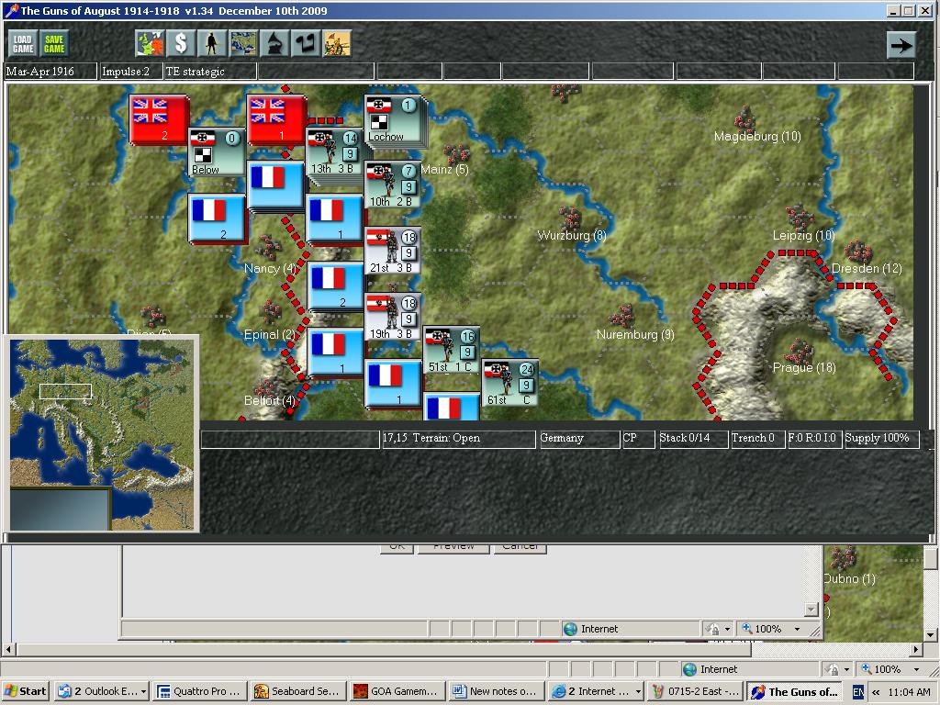Image resolution: width=940 pixels, height=705 pixels.
Task: Click the Wurzburg (8) city label
Action: coord(572,236)
